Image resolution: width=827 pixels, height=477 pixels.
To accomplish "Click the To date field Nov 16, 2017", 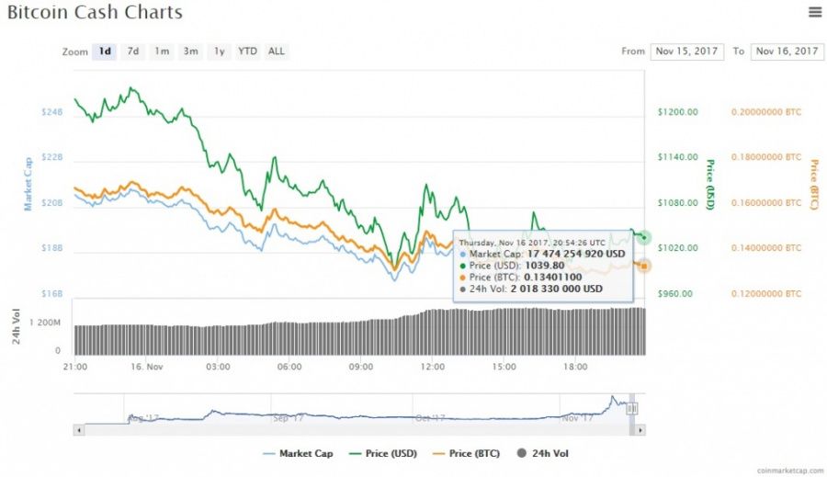I will click(787, 51).
